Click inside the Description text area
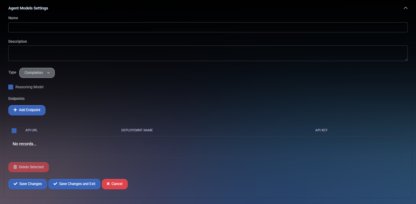 (208, 53)
